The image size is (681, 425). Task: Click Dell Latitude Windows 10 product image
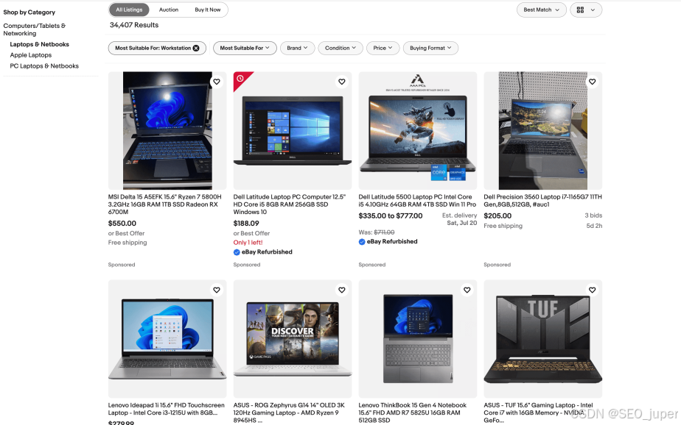tap(293, 131)
